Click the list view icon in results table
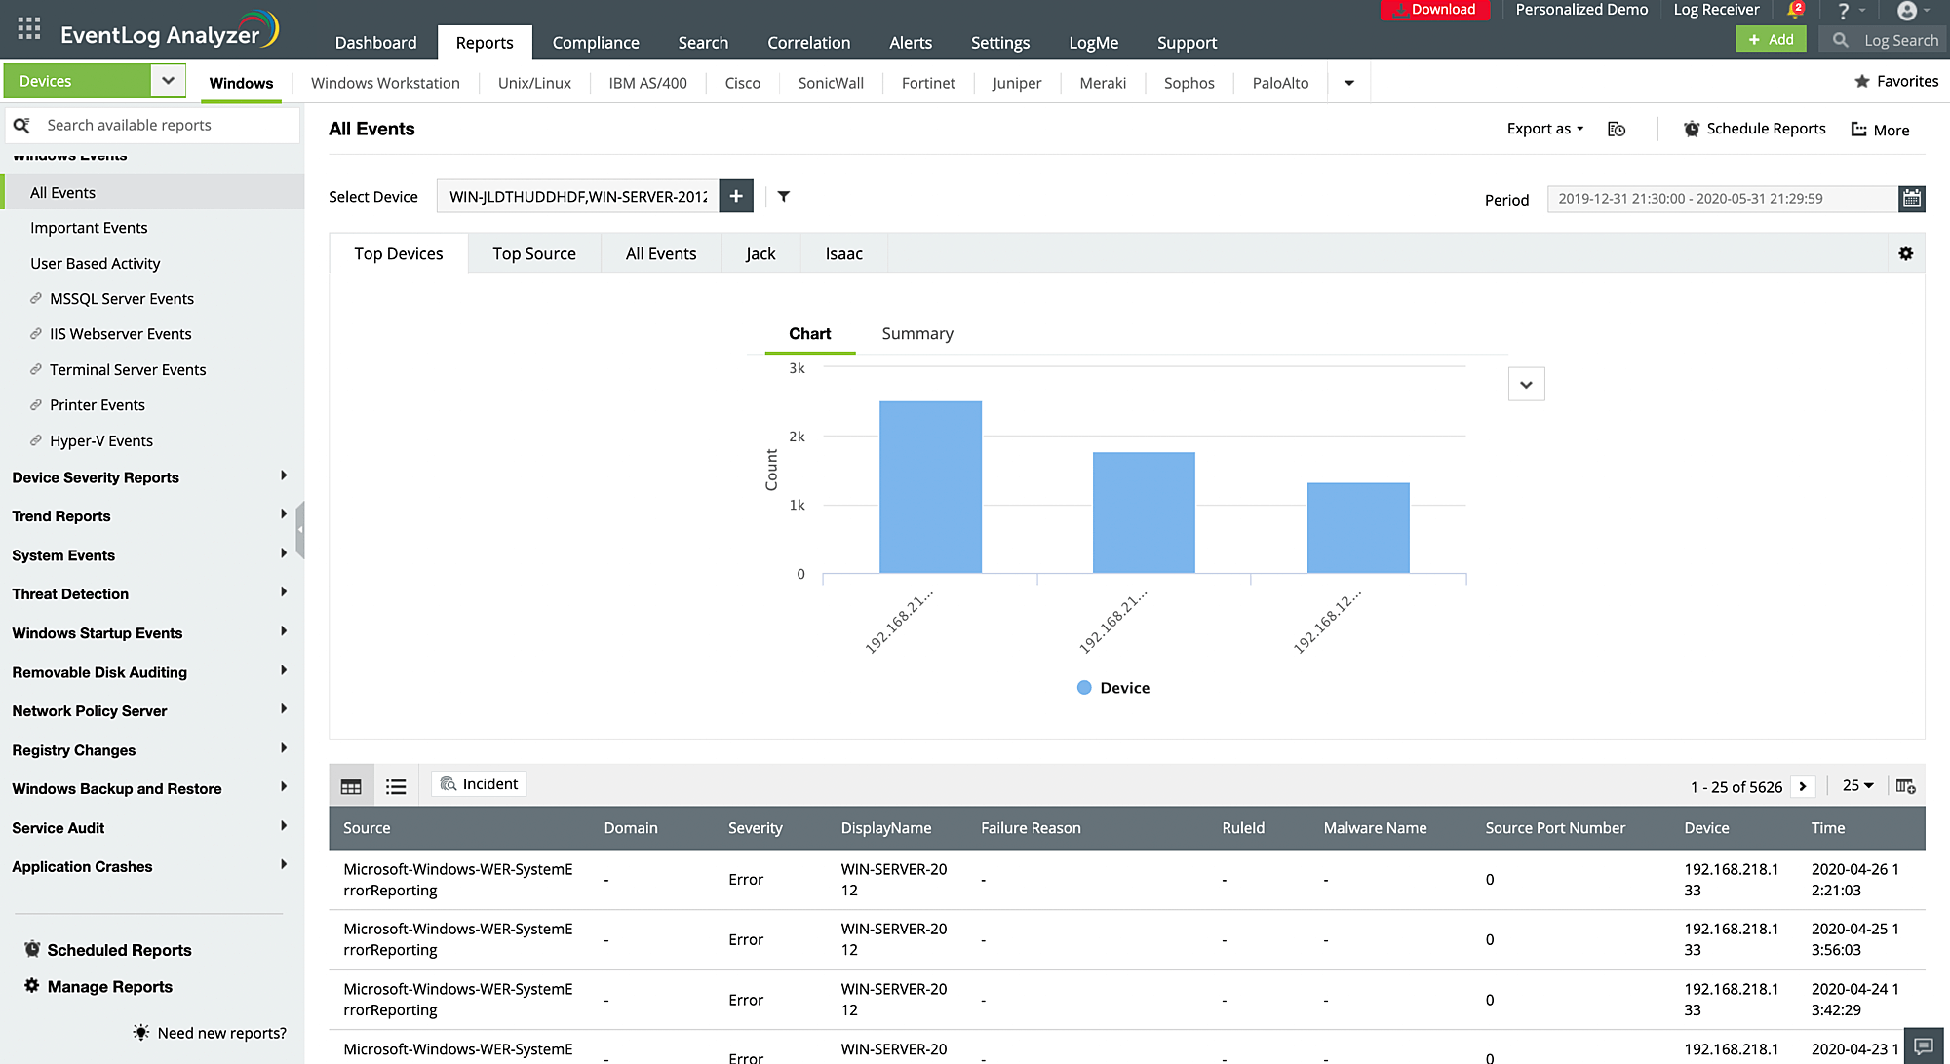The image size is (1950, 1064). pyautogui.click(x=395, y=785)
